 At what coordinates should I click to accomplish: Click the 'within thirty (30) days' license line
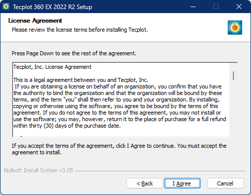click(x=67, y=126)
